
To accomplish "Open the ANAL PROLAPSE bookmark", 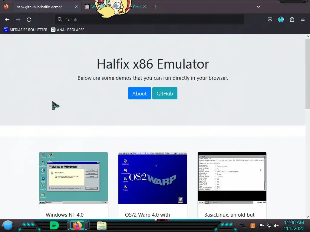I will pyautogui.click(x=68, y=30).
